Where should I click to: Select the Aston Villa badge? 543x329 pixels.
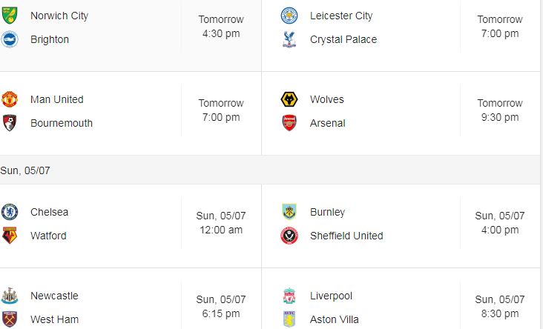pyautogui.click(x=289, y=319)
